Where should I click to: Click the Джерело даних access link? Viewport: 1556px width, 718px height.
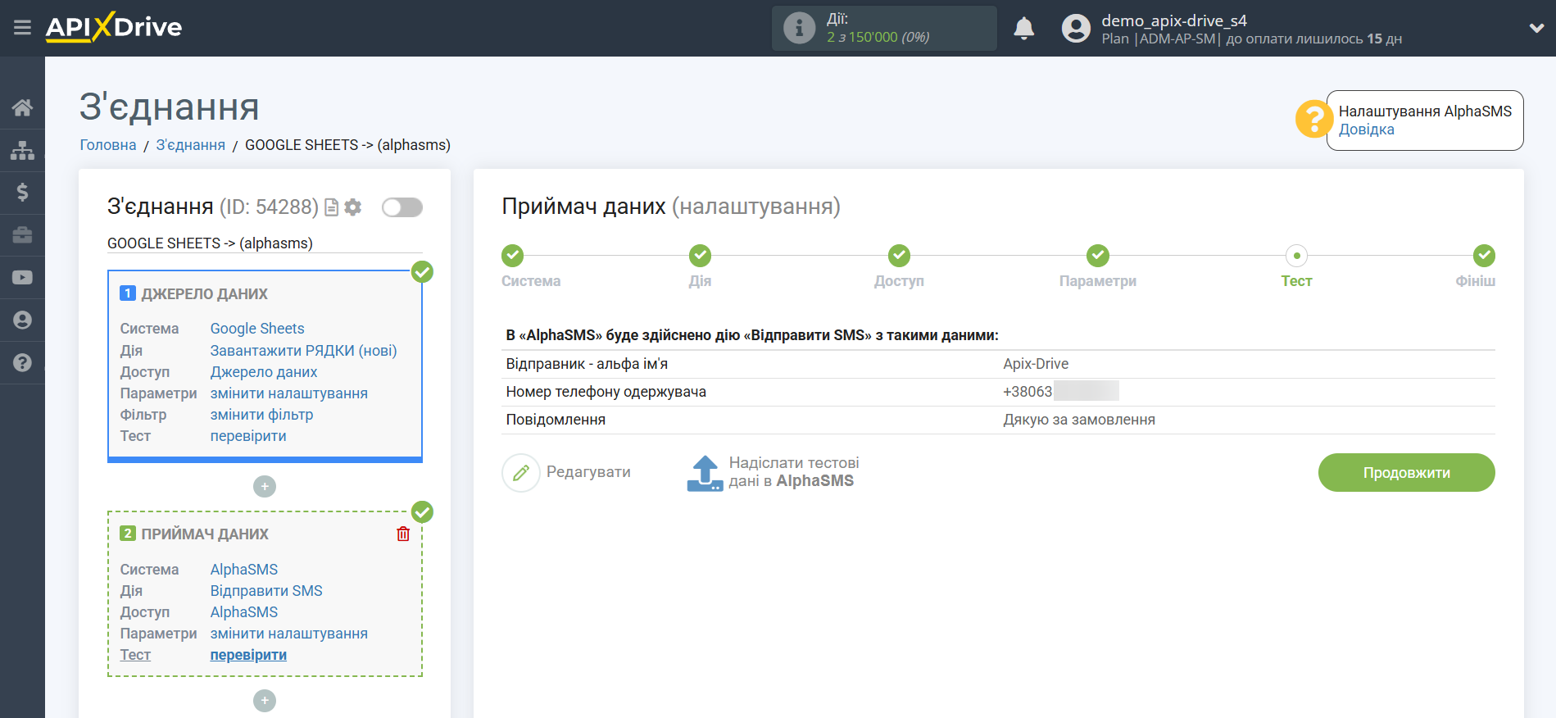(264, 372)
